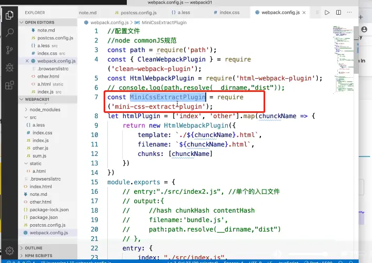Switch to the index.css tab

pos(227,13)
